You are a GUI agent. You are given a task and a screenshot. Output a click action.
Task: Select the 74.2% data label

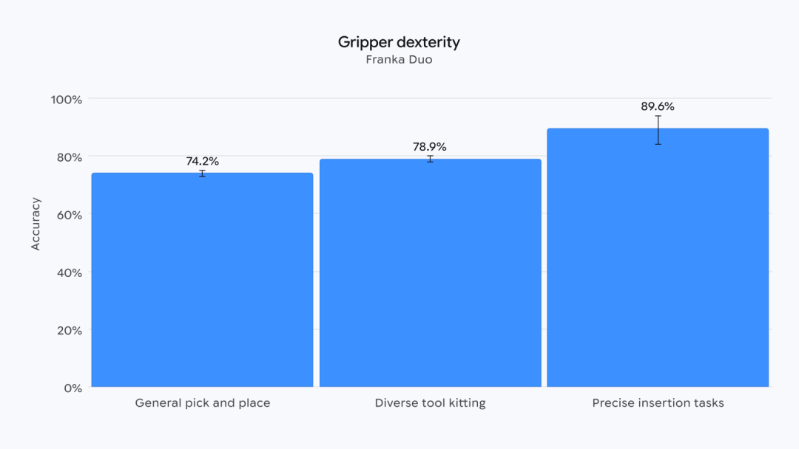click(x=202, y=161)
